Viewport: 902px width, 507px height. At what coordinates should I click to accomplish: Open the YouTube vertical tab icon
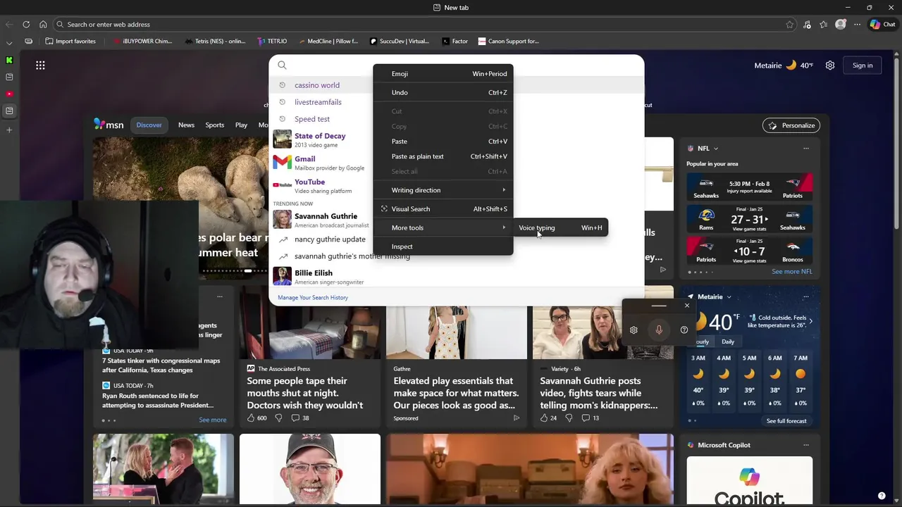[x=9, y=94]
